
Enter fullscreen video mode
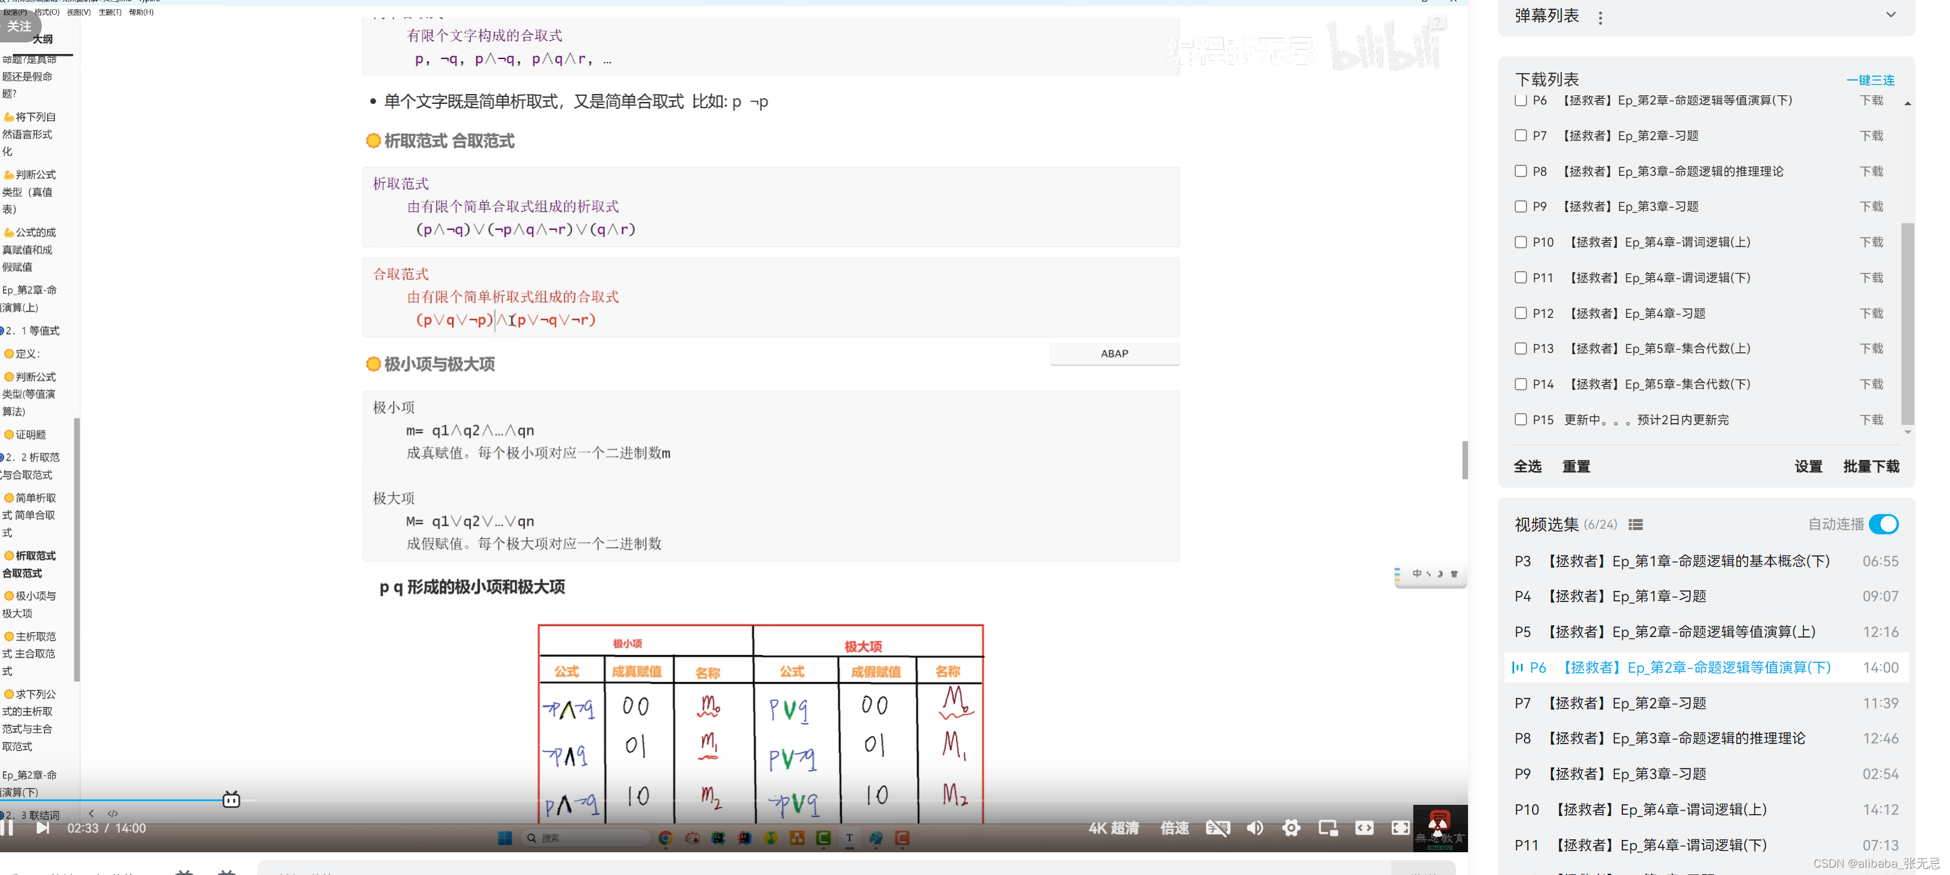tap(1400, 828)
